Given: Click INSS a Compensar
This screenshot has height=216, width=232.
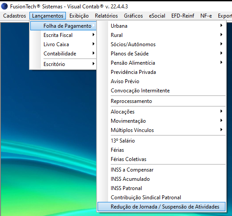Looking at the screenshot, I should click(161, 170).
